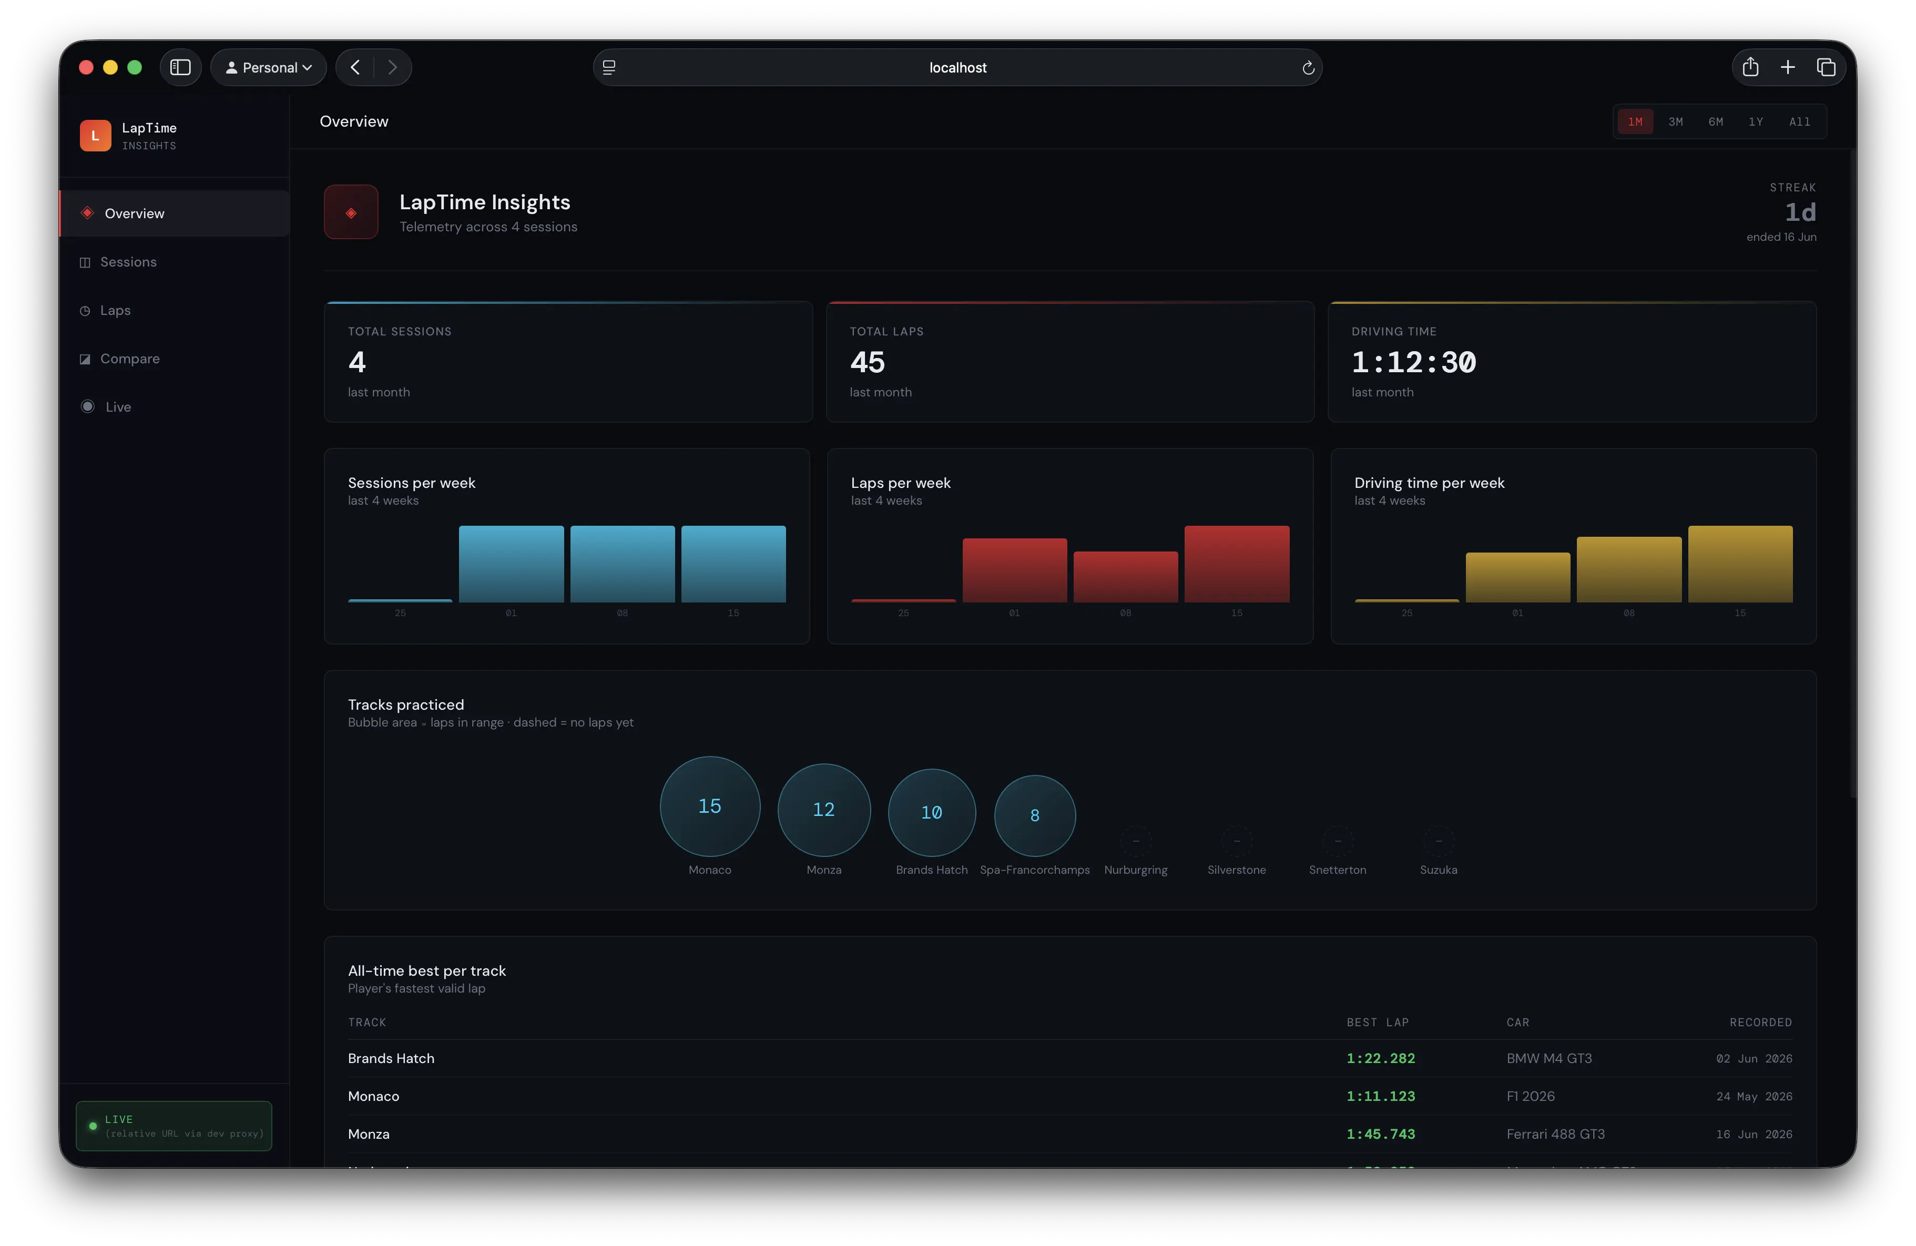Select the Monza table row name

[369, 1134]
